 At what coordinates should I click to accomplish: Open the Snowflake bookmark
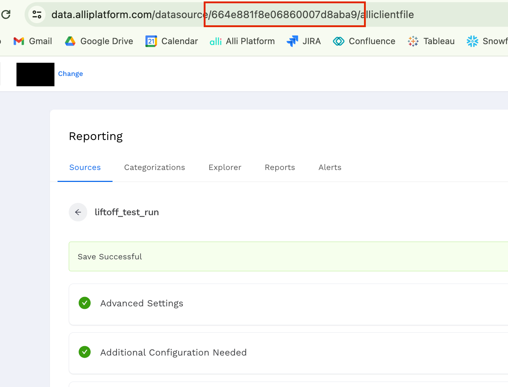pos(487,41)
